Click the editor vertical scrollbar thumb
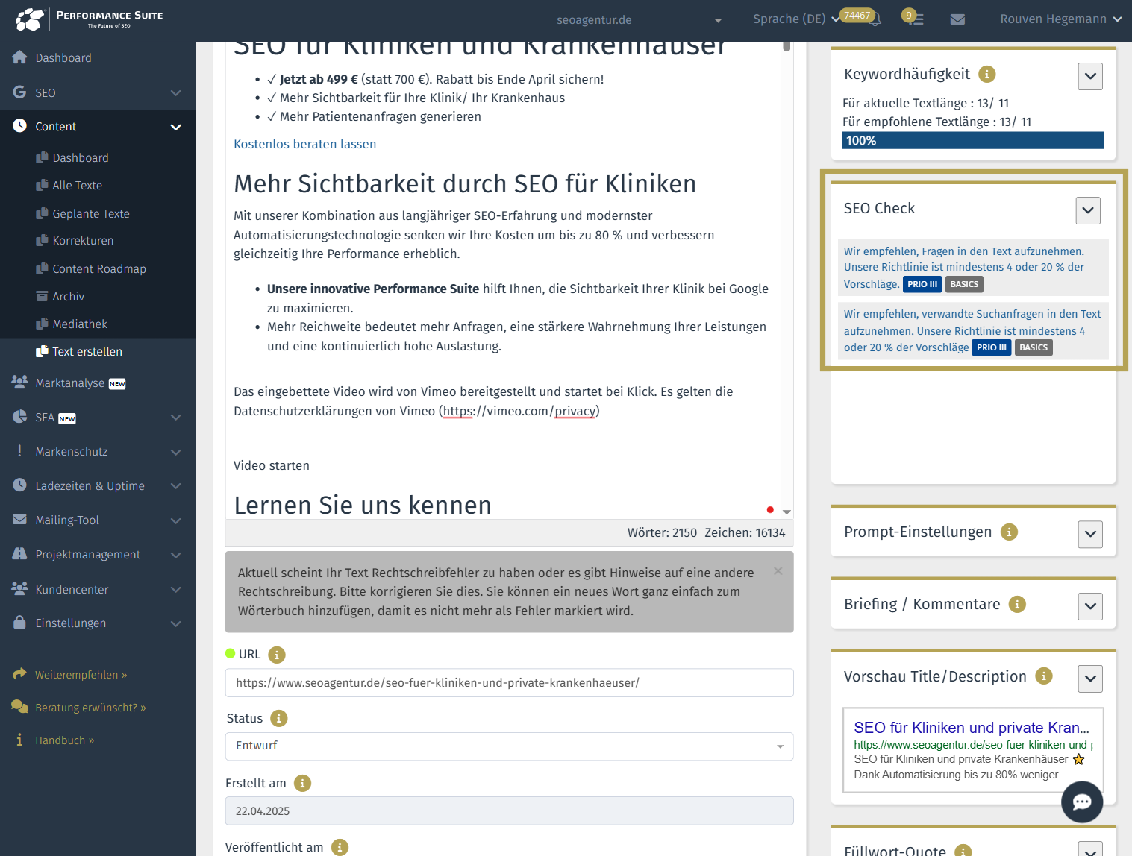1132x856 pixels. tap(787, 46)
